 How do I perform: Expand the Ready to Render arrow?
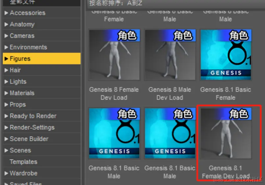[x=6, y=116]
